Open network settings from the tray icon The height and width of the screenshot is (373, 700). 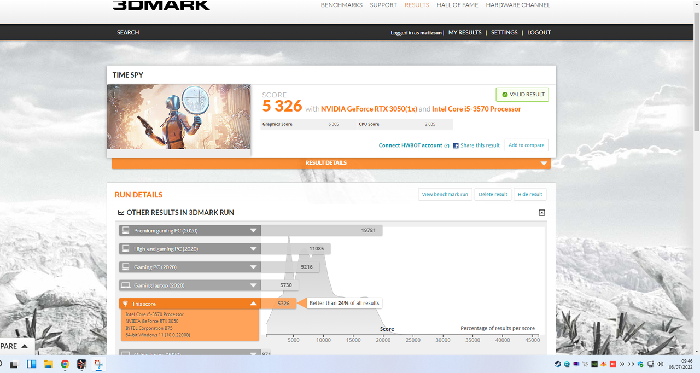tap(650, 364)
